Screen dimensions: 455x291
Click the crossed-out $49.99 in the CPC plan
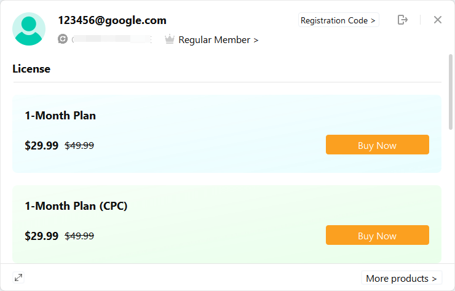click(x=79, y=236)
